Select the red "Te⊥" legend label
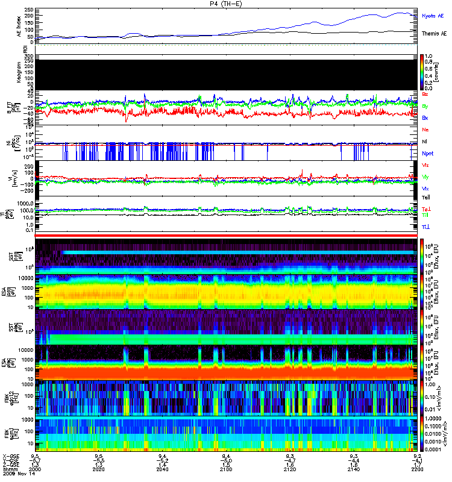The width and height of the screenshot is (452, 482). click(426, 209)
